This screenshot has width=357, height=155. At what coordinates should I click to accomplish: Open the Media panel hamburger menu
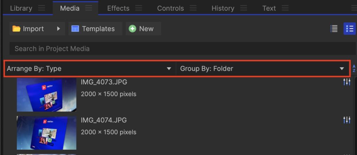(x=89, y=8)
